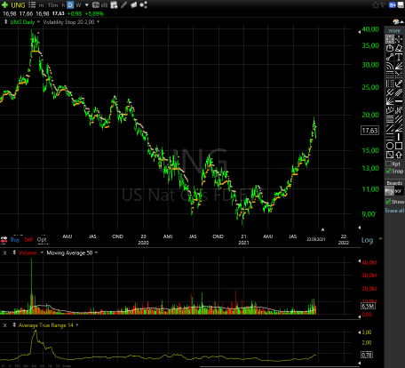
Task: Select the pencil draw icon in top toolbar
Action: coord(124,4)
